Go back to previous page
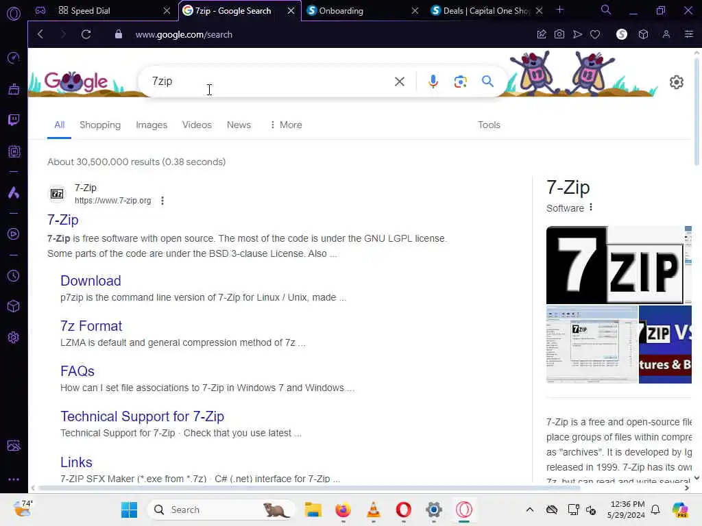This screenshot has width=702, height=526. point(40,34)
